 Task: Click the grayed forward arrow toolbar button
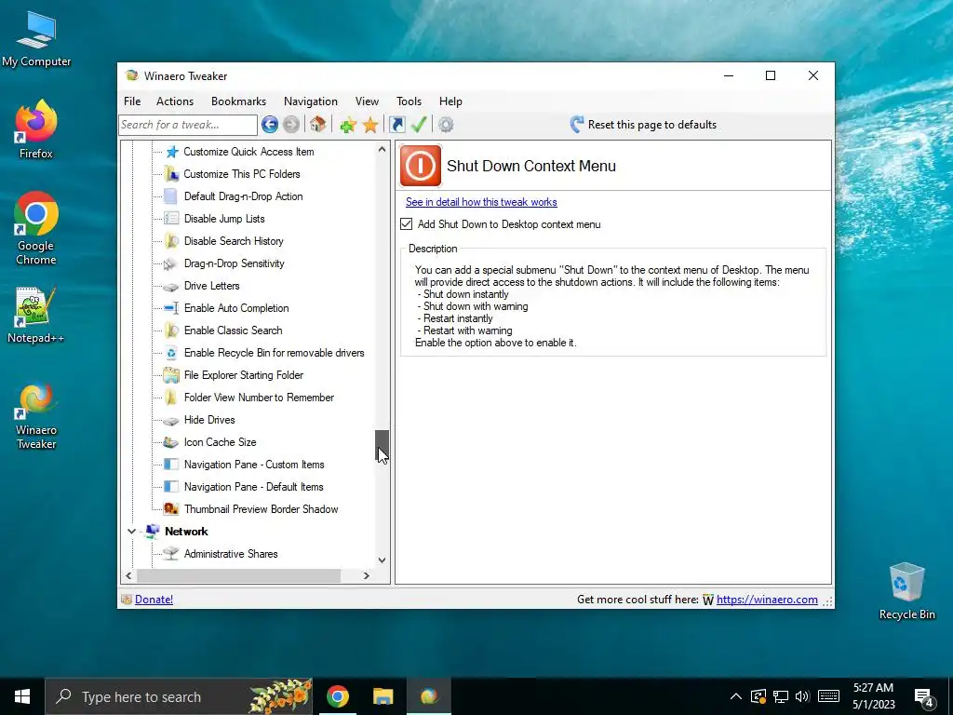pos(291,125)
